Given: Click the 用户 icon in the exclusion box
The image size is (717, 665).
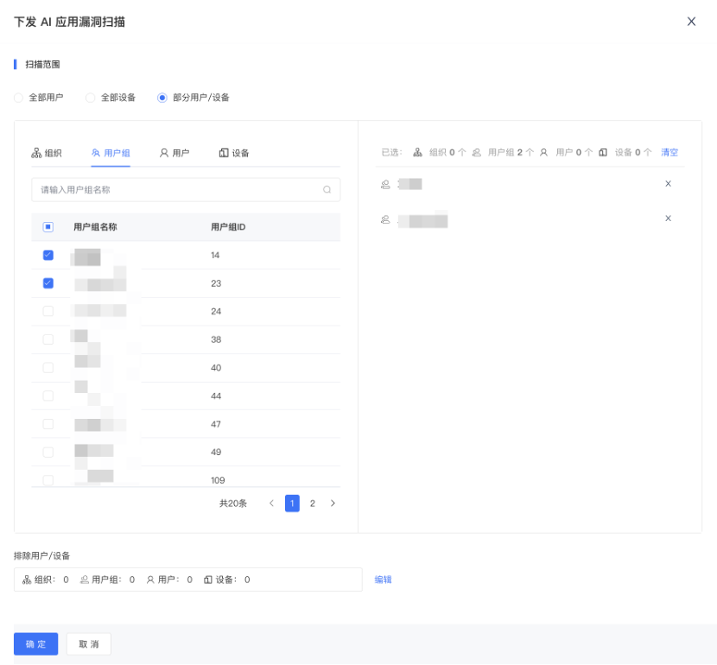Looking at the screenshot, I should (x=150, y=580).
